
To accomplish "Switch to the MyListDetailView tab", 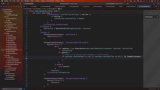I will click(x=97, y=6).
